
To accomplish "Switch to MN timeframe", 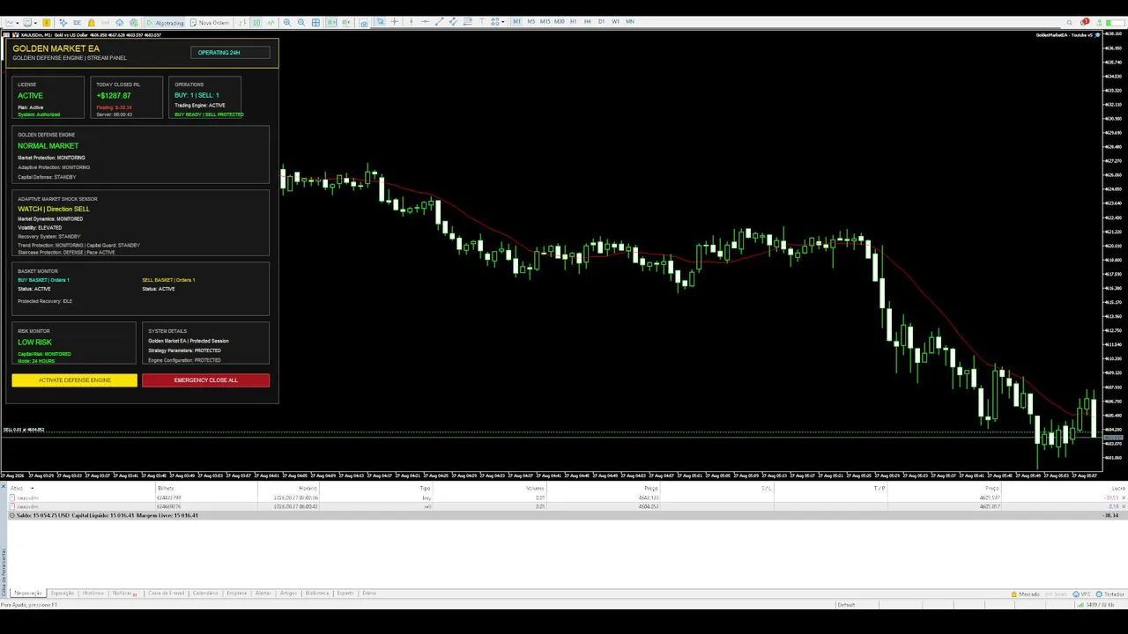I will [x=630, y=22].
